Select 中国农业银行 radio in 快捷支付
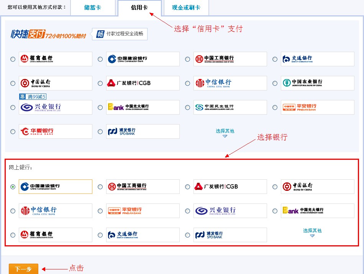Image resolution: width=364 pixels, height=274 pixels. tap(275, 84)
